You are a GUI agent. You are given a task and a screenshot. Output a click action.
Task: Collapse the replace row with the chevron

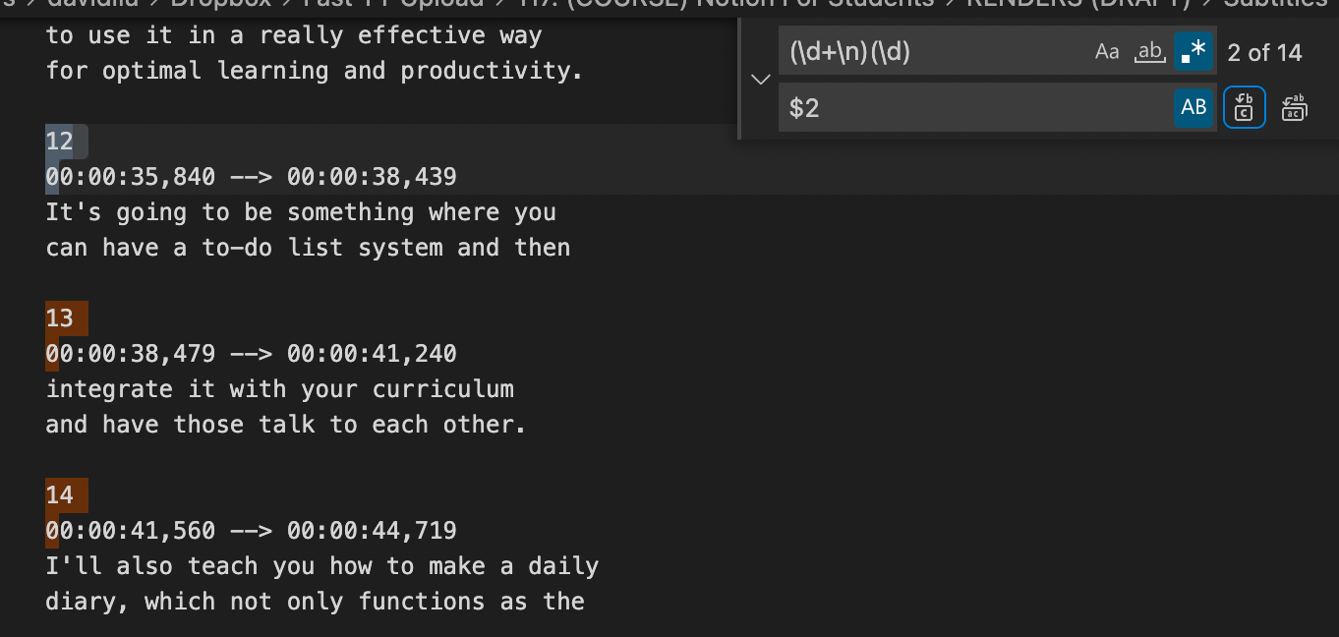pyautogui.click(x=760, y=80)
